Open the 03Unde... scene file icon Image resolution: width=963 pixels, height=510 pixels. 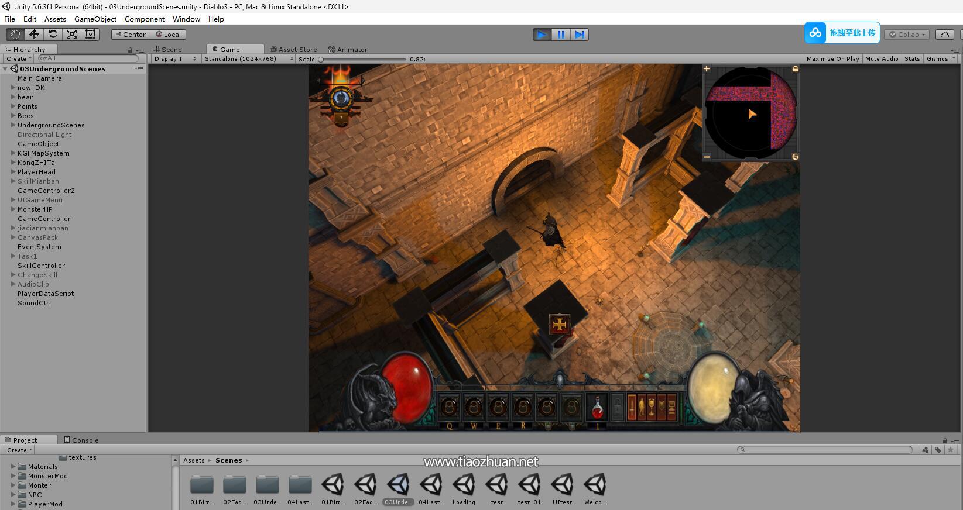(x=398, y=485)
